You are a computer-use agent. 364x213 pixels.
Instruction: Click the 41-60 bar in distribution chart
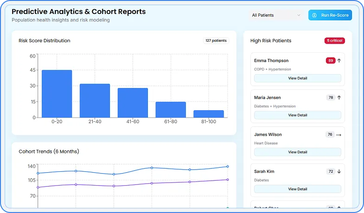point(133,103)
